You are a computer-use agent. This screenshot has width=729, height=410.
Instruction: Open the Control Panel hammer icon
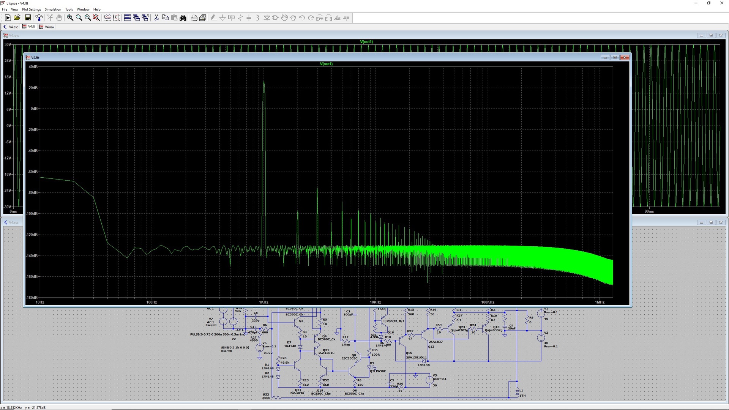point(39,18)
